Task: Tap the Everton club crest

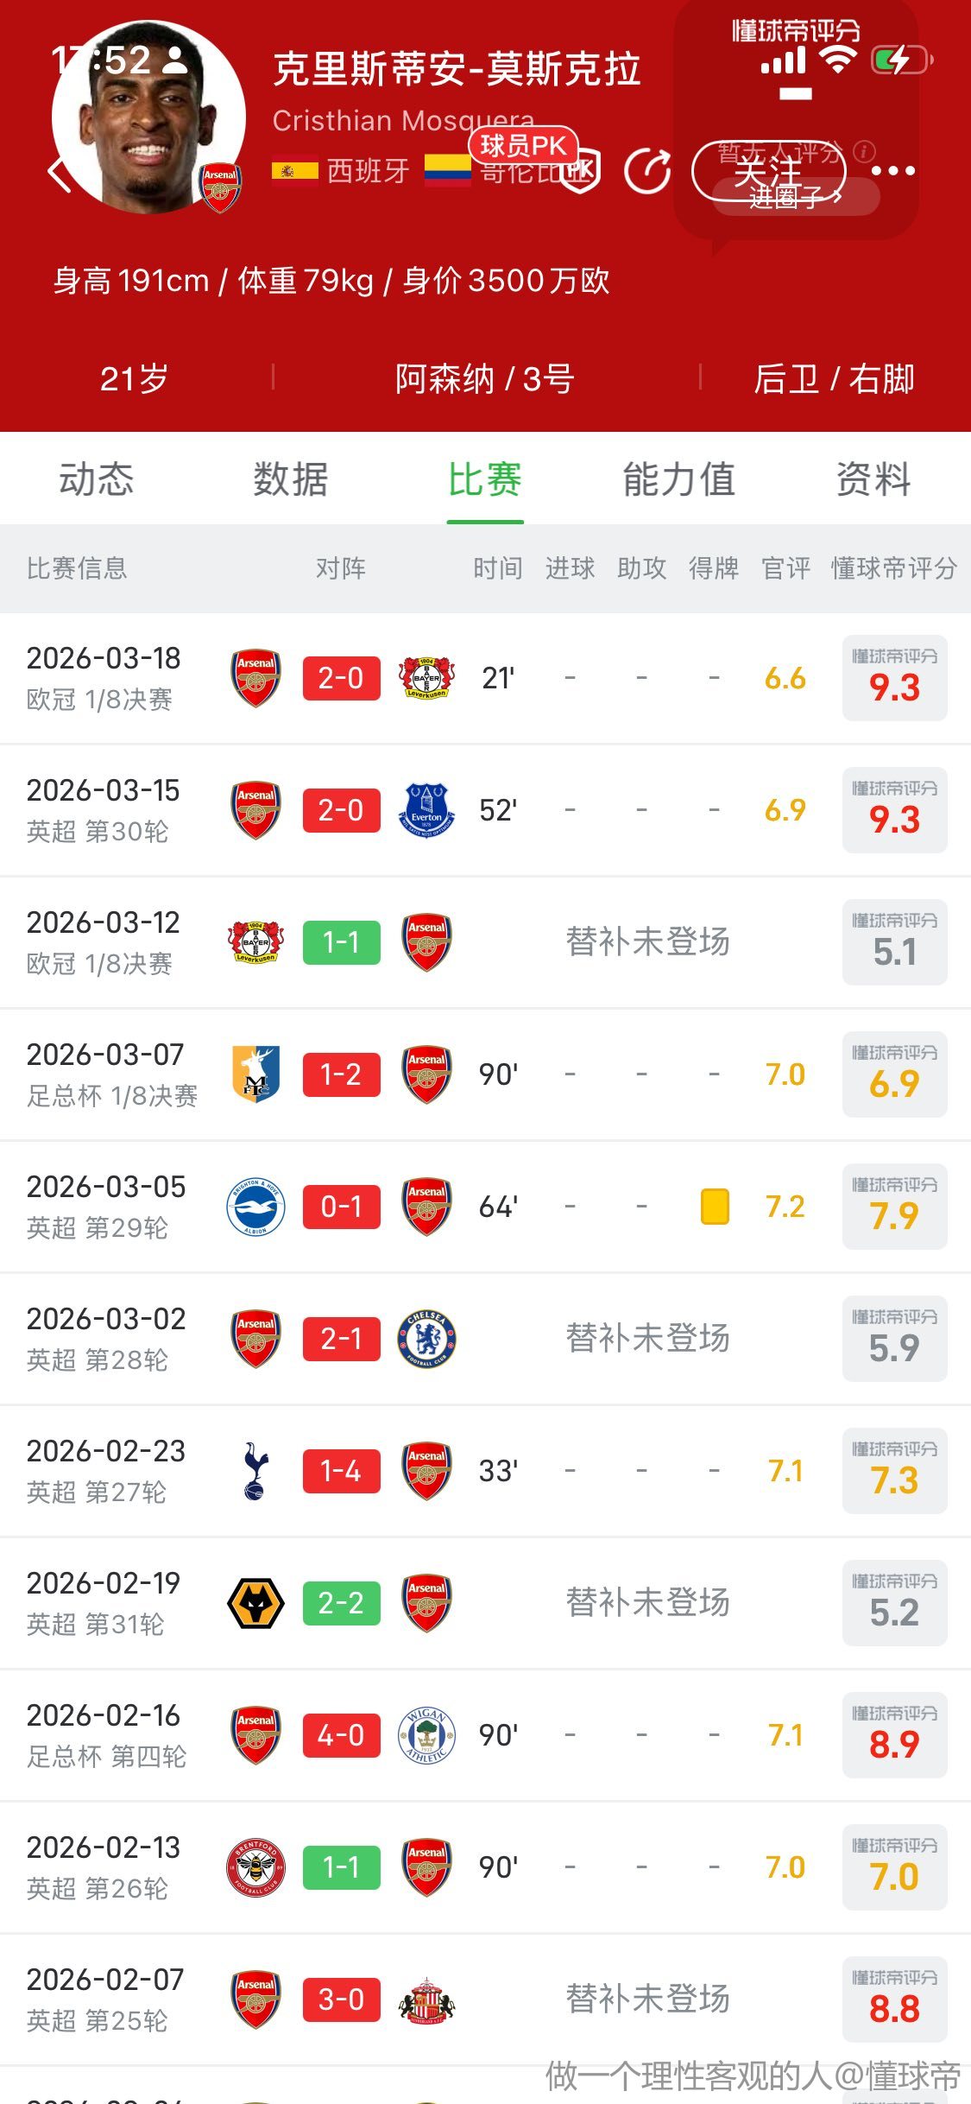Action: pos(426,810)
